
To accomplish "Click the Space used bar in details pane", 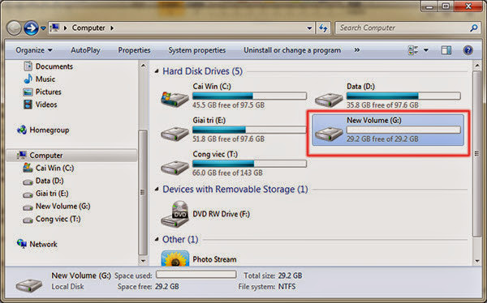I will coord(196,275).
